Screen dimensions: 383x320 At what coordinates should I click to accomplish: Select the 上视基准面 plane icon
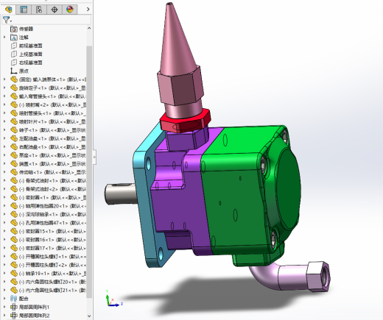point(14,54)
